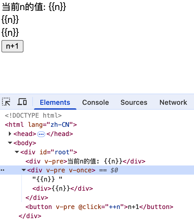Screen dimensions: 194x221
Task: Switch to the Elements tab
Action: (55, 102)
